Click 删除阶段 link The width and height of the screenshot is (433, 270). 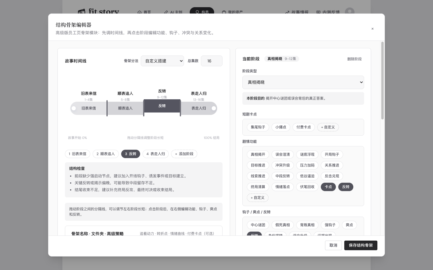pyautogui.click(x=355, y=59)
